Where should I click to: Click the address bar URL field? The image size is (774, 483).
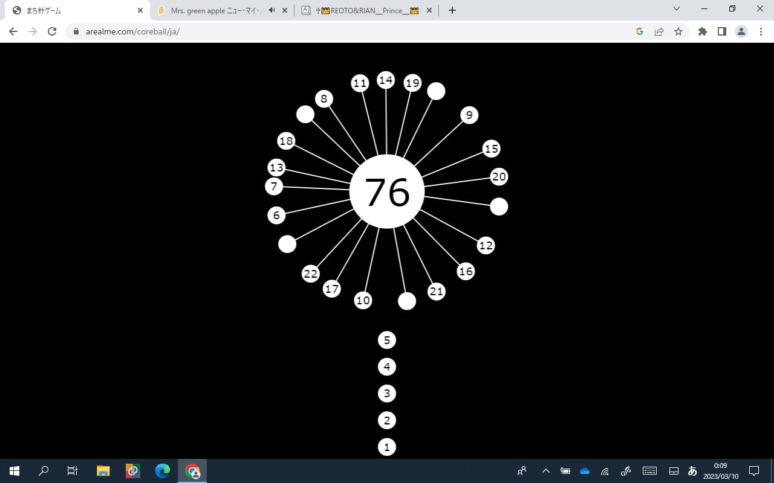coord(351,31)
